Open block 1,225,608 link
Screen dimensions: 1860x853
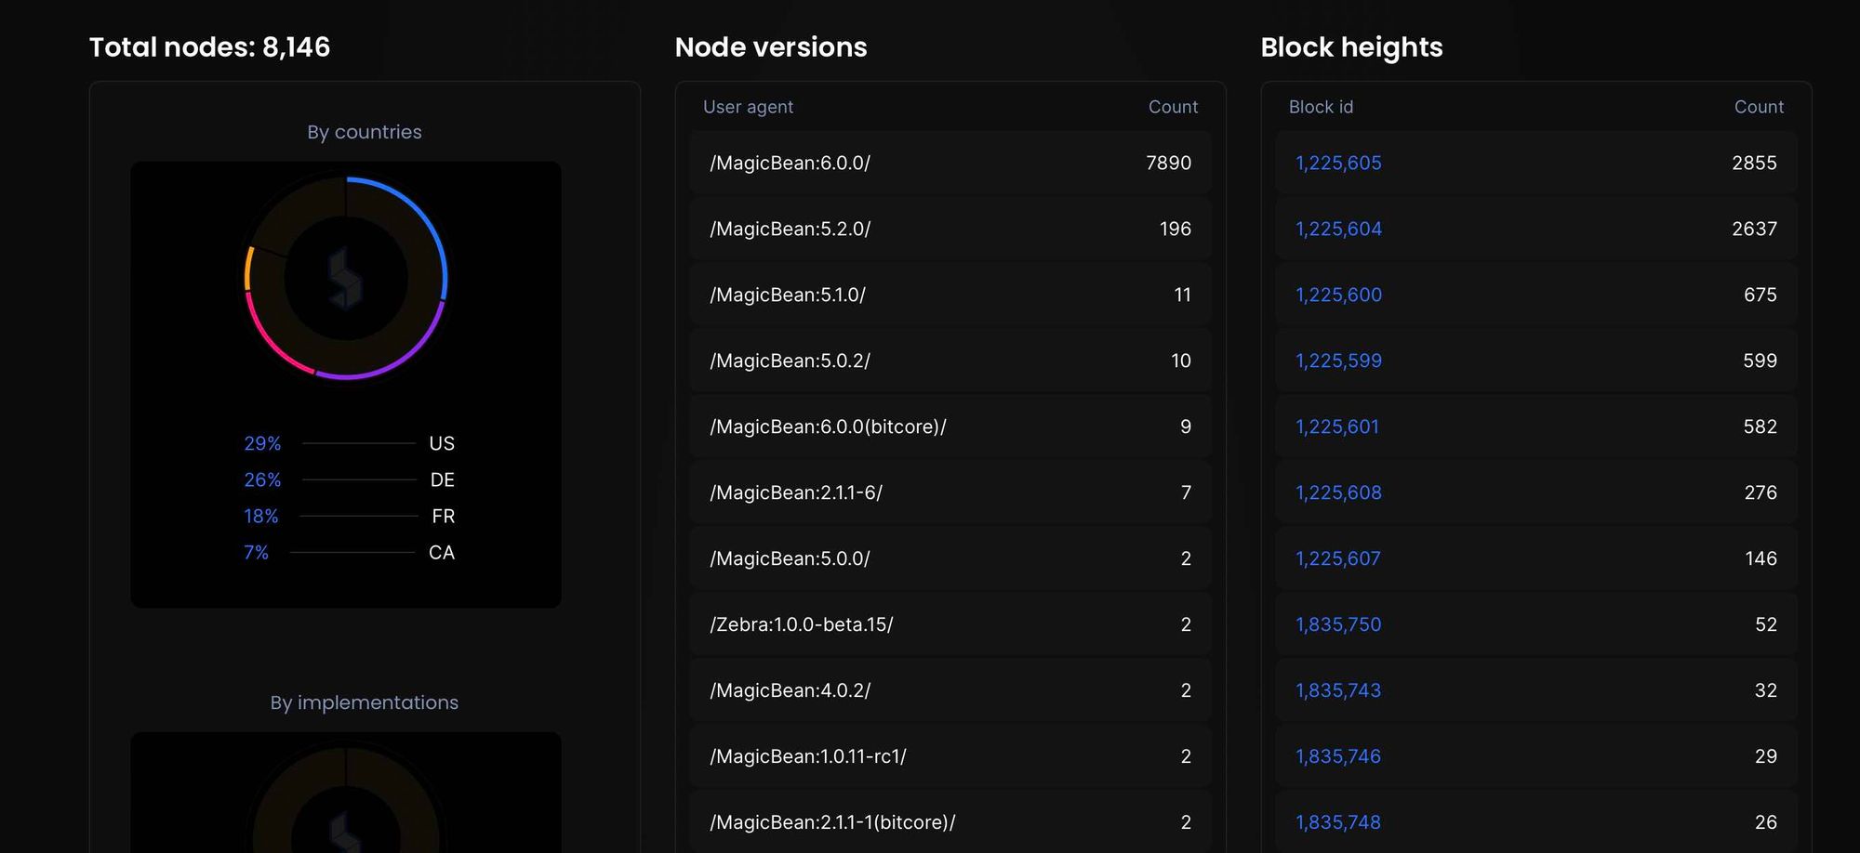1338,492
